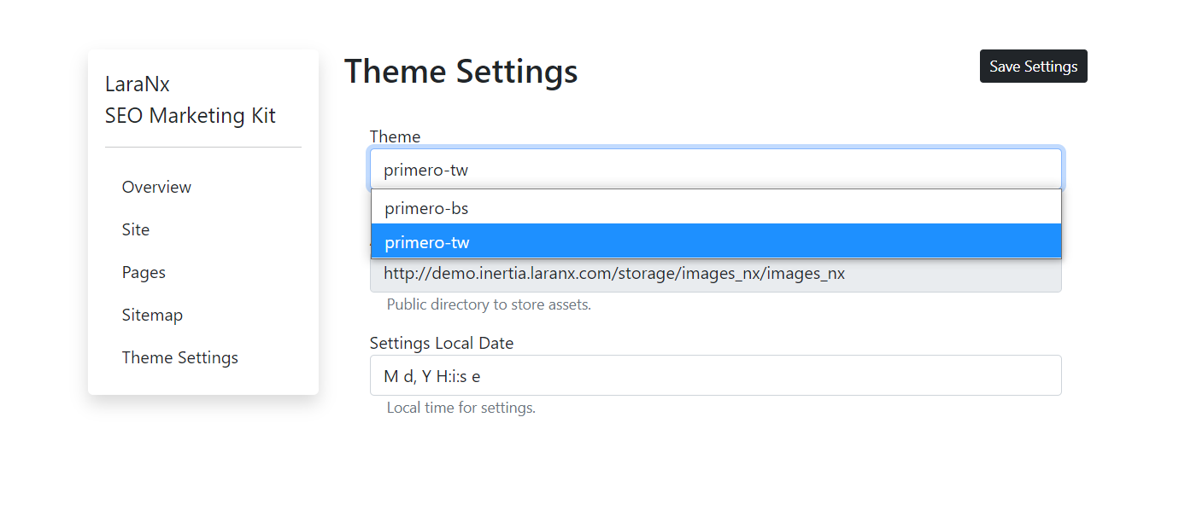The width and height of the screenshot is (1179, 510).
Task: Click the Settings Local Date label
Action: [441, 343]
